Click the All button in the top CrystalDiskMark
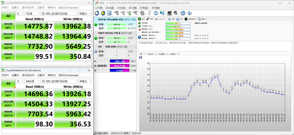Image resolution: width=294 pixels, height=135 pixels. [8, 16]
